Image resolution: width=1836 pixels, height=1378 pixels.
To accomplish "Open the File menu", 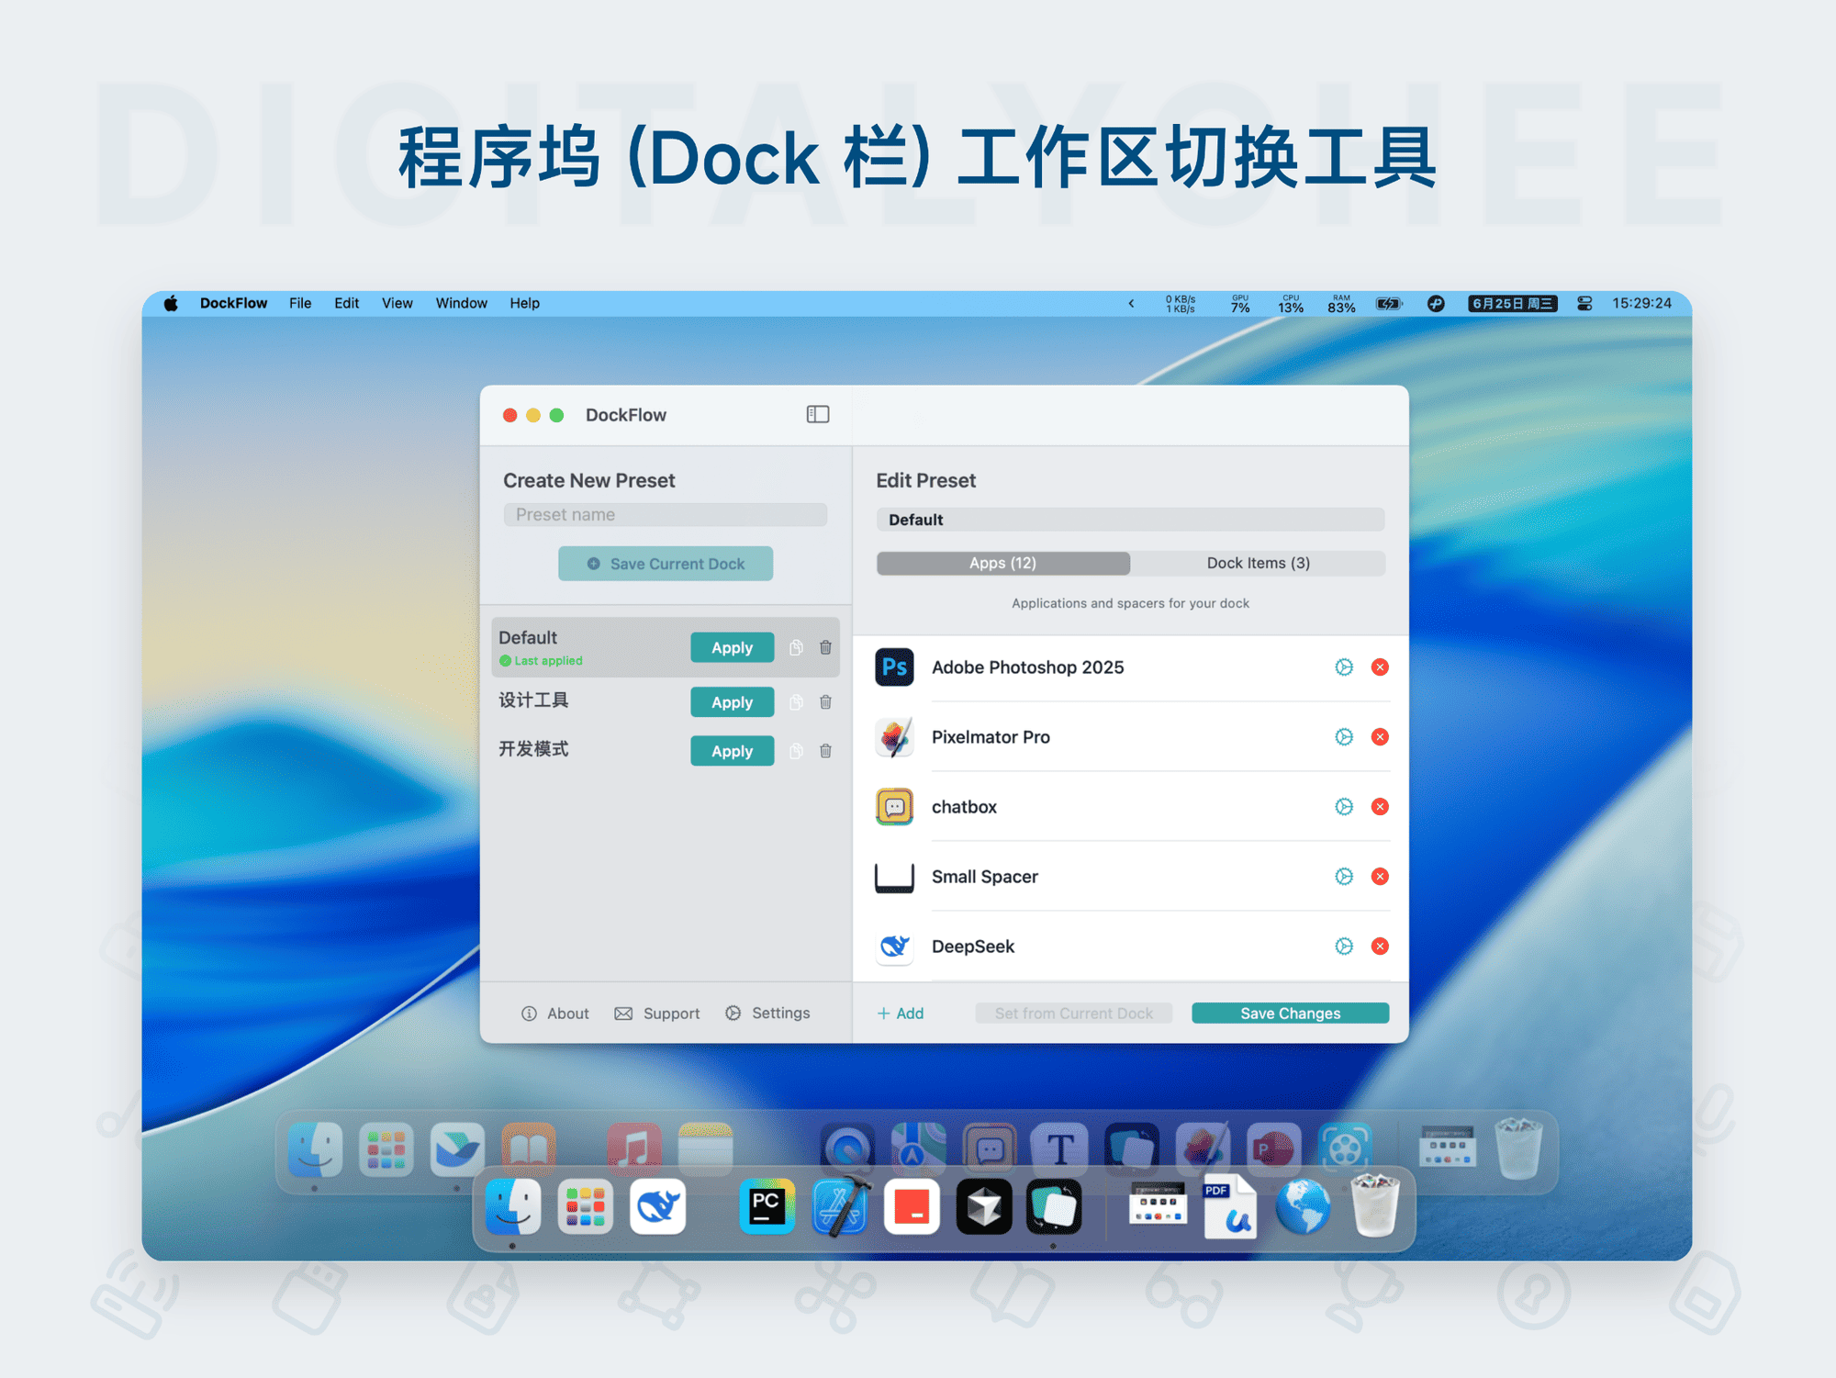I will (x=299, y=303).
